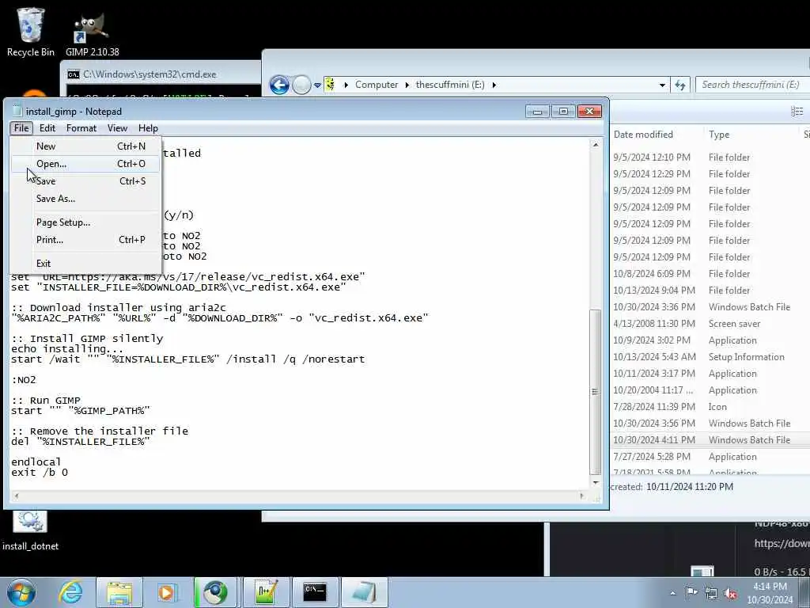Select the batch file dated 10/30/2024 3:56 PM

coord(710,424)
